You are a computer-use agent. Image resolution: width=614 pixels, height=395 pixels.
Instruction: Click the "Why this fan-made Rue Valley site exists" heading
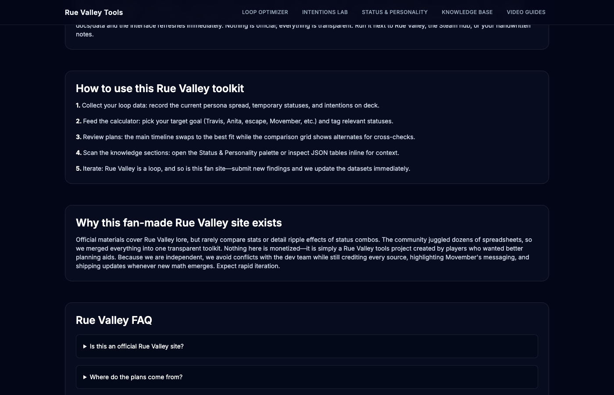click(179, 223)
